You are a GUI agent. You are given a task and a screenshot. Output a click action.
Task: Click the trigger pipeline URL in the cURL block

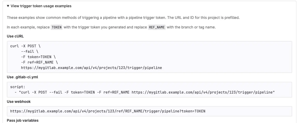pos(91,68)
